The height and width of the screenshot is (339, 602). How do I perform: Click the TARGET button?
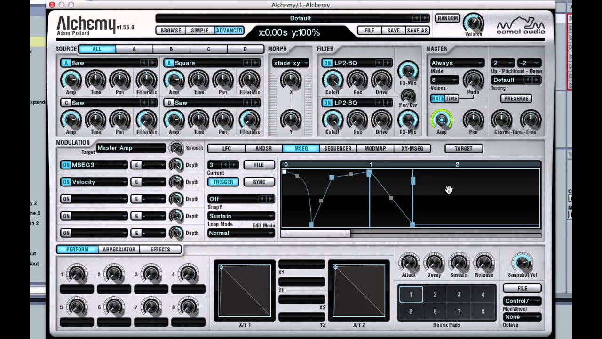coord(463,148)
